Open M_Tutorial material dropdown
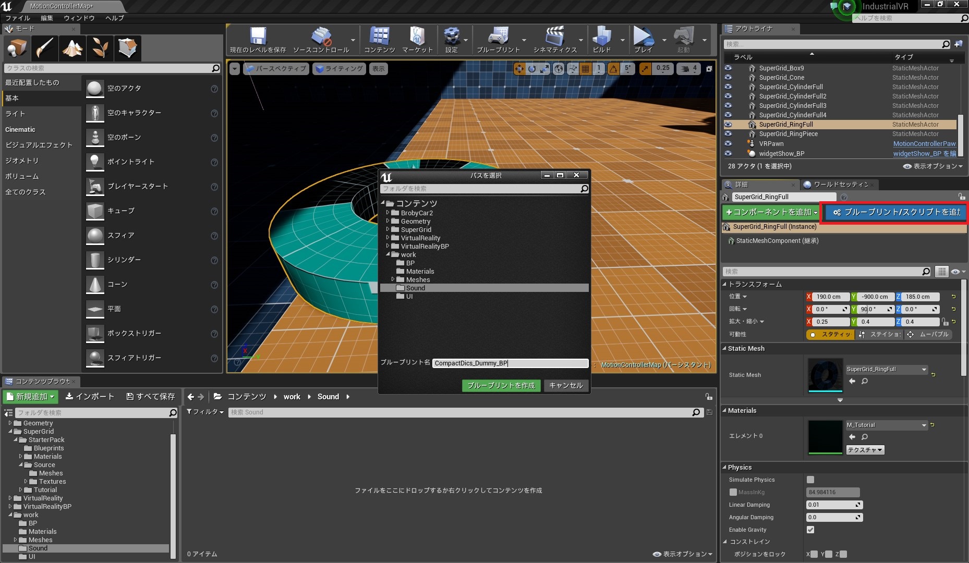 coord(887,425)
